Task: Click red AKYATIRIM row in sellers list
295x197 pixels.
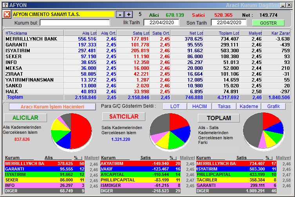Action: coord(140,163)
